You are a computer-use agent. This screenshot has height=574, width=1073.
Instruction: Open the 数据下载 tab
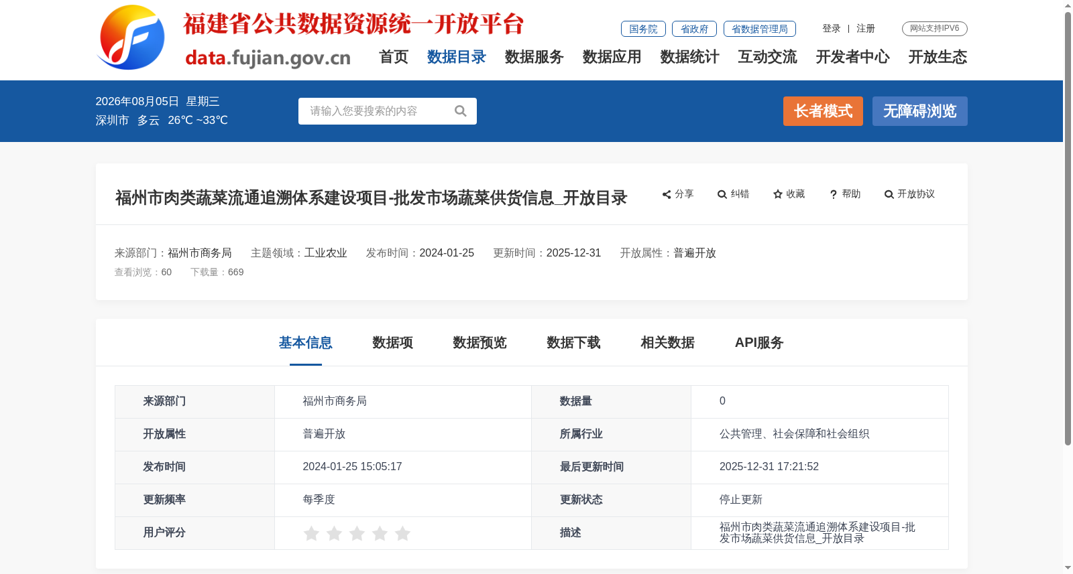click(x=574, y=343)
